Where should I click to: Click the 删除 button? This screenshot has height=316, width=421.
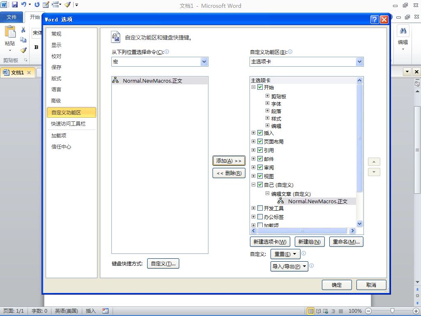(229, 173)
